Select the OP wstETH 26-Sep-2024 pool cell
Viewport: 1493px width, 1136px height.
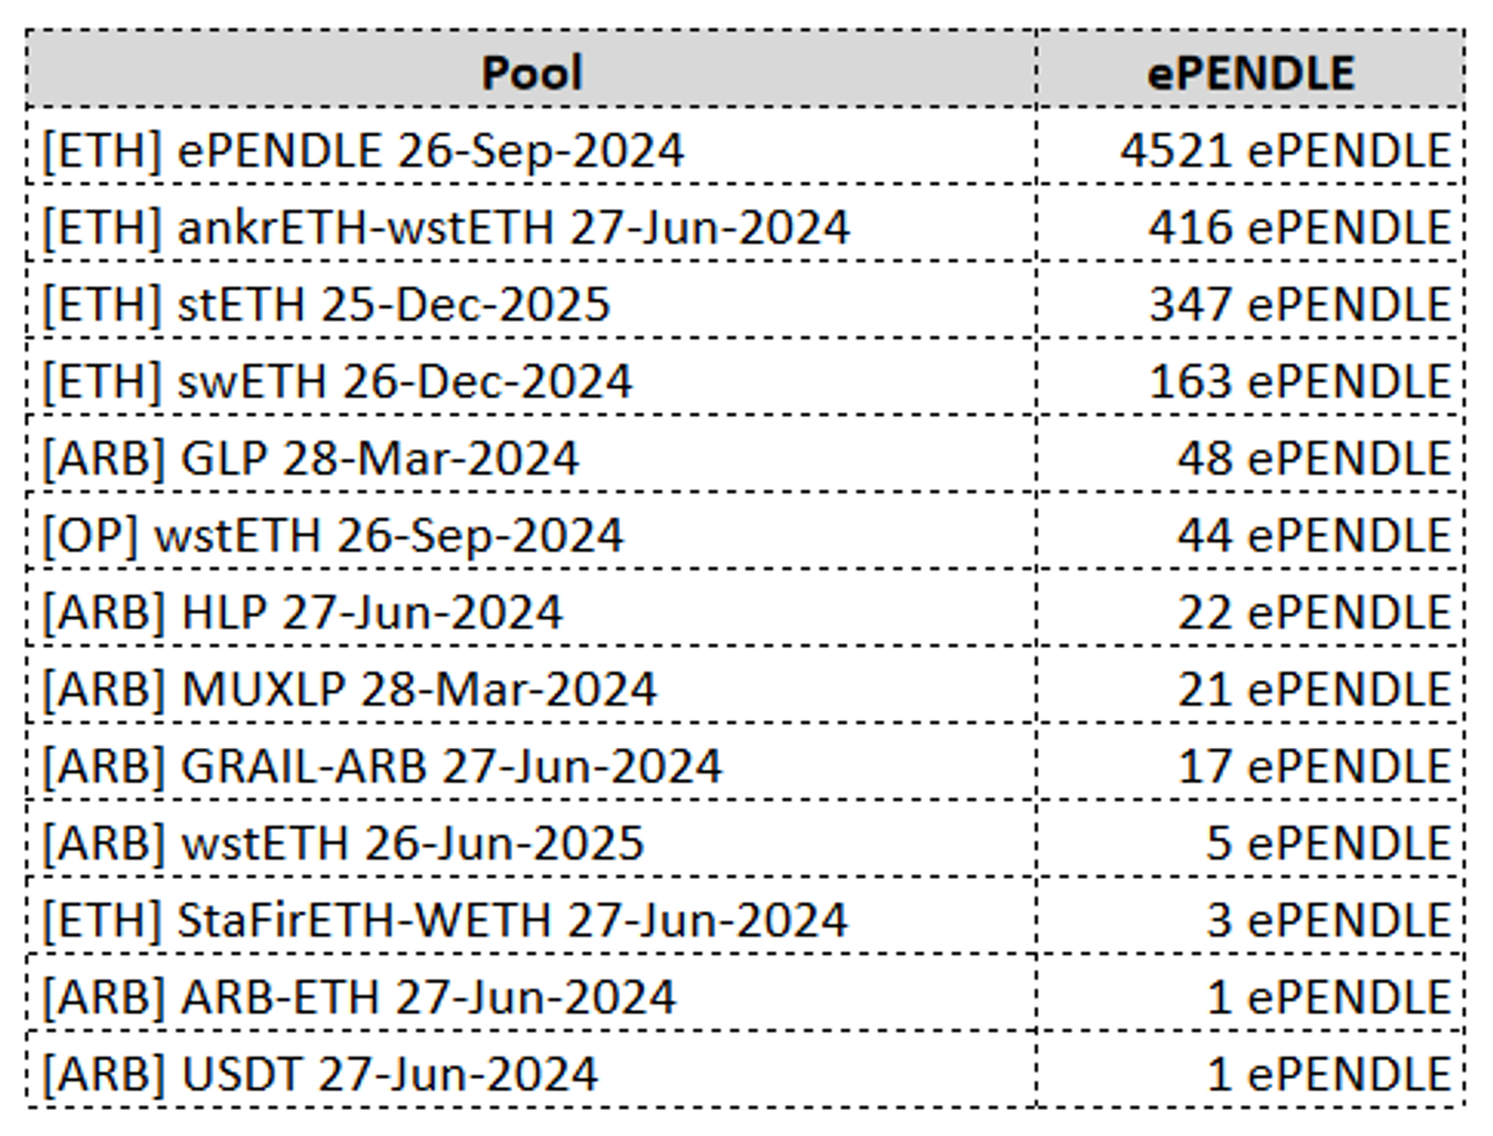point(333,535)
